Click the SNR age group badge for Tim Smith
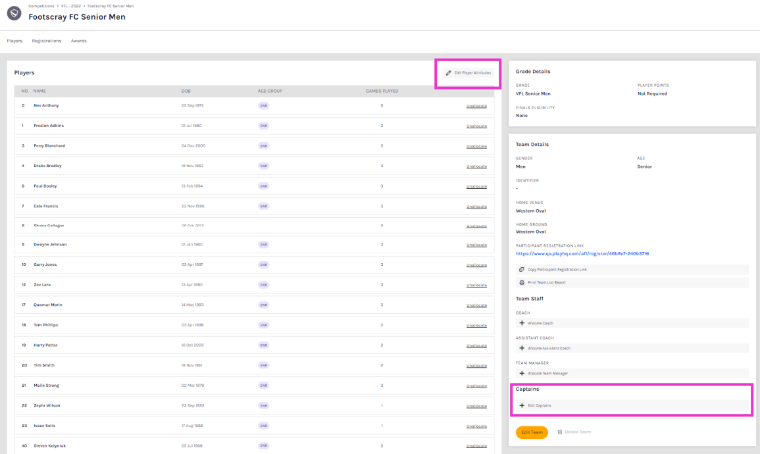 (264, 365)
